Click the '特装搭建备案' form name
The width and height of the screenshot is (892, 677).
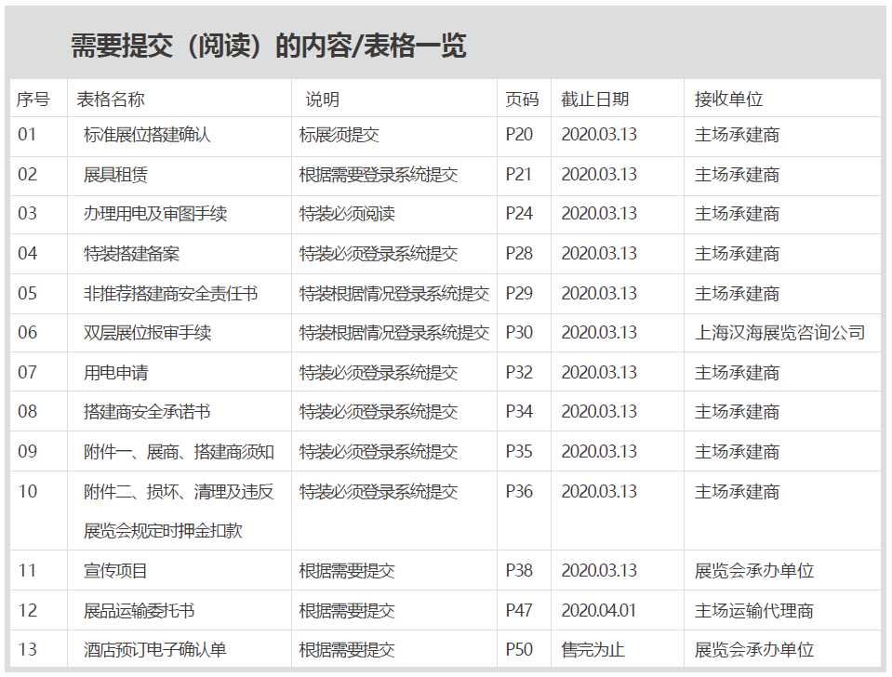131,254
